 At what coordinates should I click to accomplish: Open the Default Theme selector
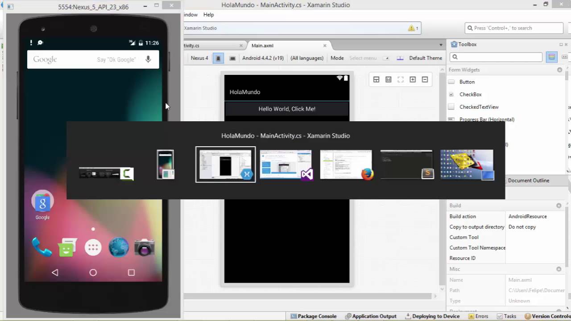pos(426,58)
